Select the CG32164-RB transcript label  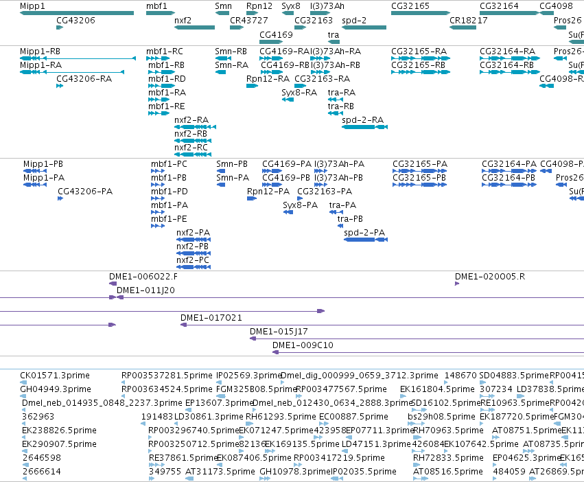click(x=506, y=65)
